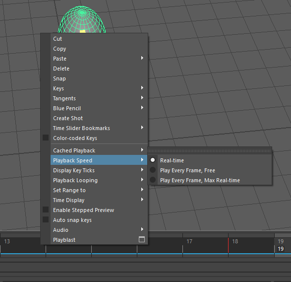Select Create Shot menu entry
The width and height of the screenshot is (291, 282).
[99, 118]
